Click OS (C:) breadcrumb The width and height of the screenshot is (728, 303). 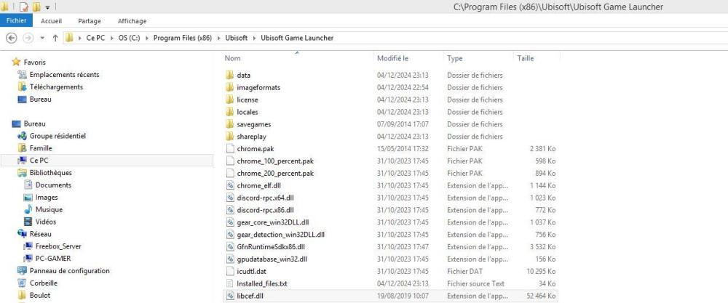[x=129, y=38]
